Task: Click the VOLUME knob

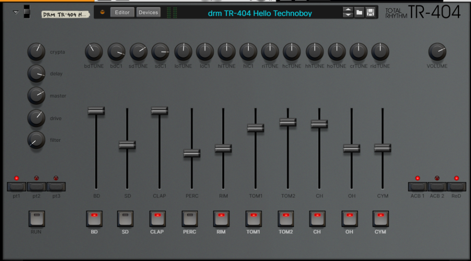Action: (x=437, y=52)
